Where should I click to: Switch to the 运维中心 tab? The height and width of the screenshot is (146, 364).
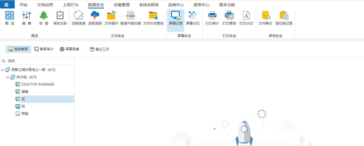(176, 5)
